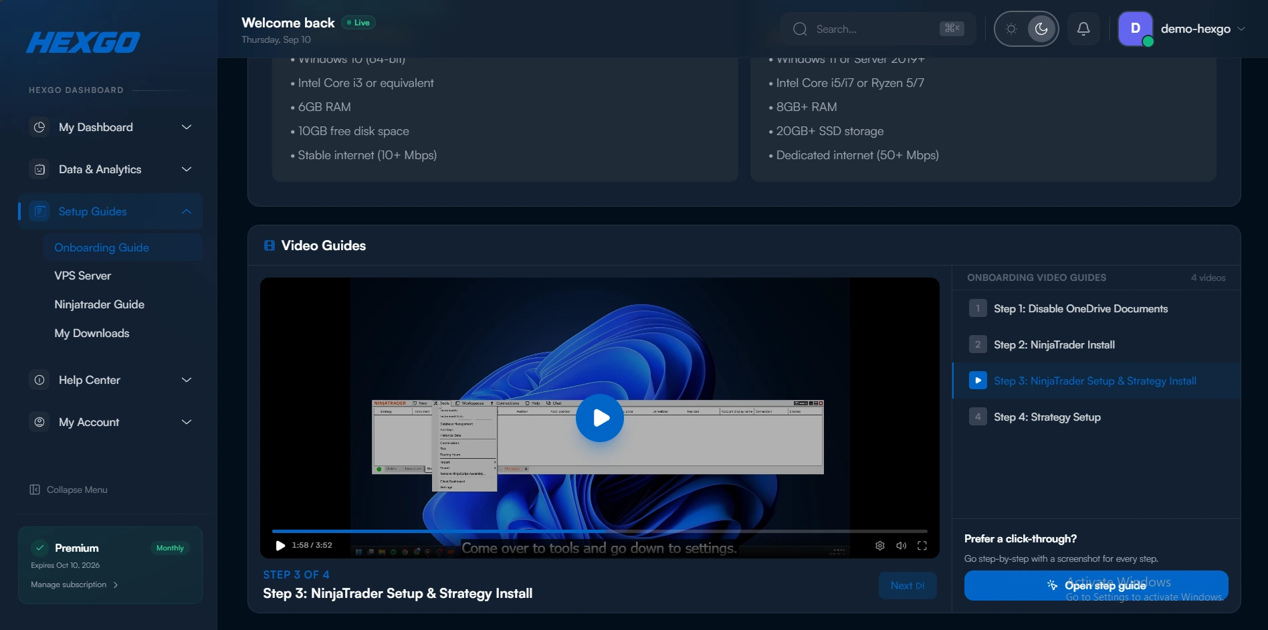This screenshot has height=630, width=1268.
Task: Click the Step 3 playing icon badge
Action: pos(978,381)
